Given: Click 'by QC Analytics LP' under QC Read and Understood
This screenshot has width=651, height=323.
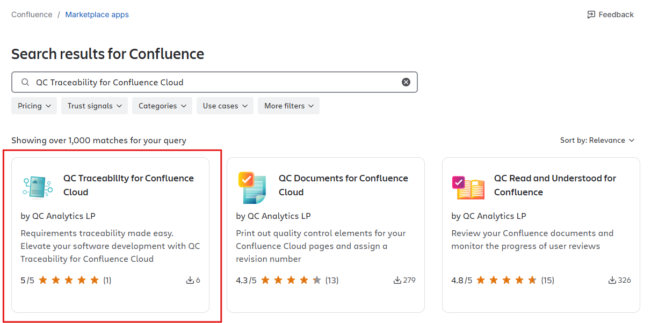Looking at the screenshot, I should [489, 216].
